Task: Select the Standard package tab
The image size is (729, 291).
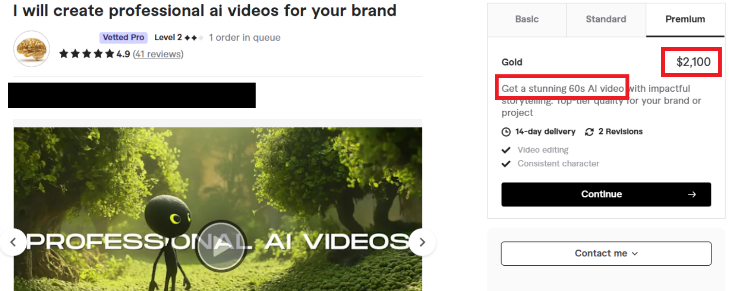Action: click(606, 19)
